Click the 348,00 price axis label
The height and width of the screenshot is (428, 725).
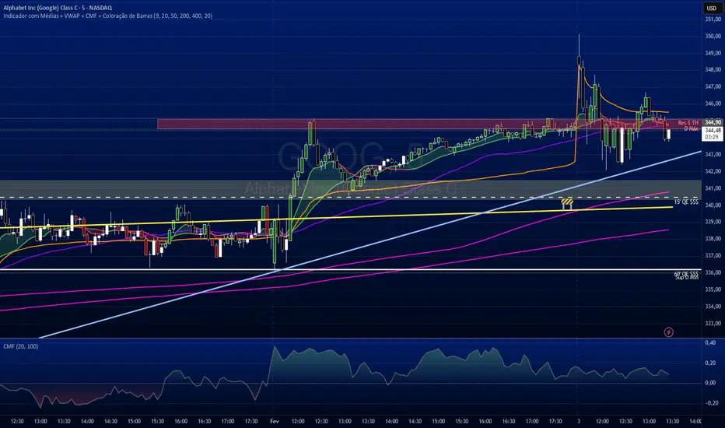(x=713, y=70)
